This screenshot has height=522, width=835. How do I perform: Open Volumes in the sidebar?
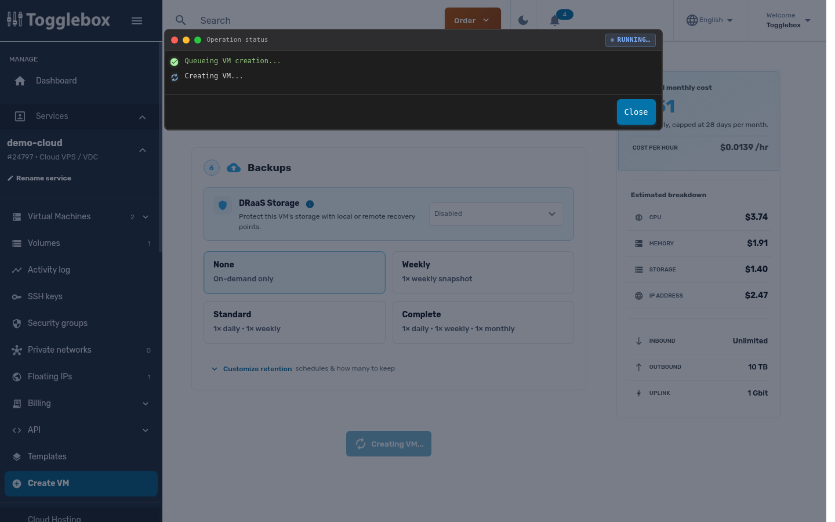(x=81, y=244)
